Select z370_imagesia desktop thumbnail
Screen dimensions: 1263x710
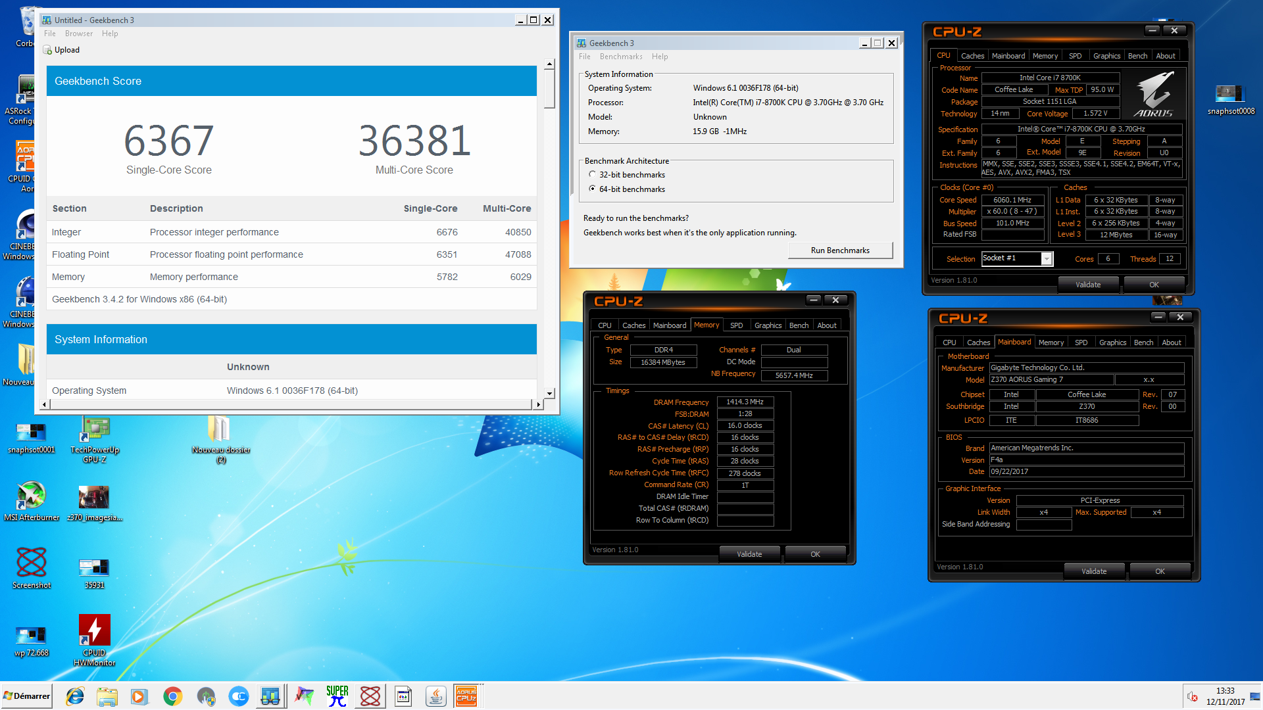(x=95, y=504)
